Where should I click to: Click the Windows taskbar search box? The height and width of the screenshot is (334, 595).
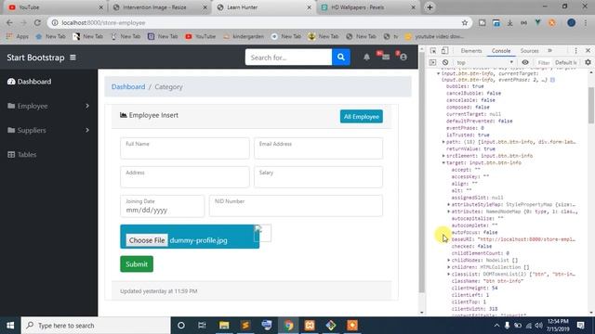(96, 326)
